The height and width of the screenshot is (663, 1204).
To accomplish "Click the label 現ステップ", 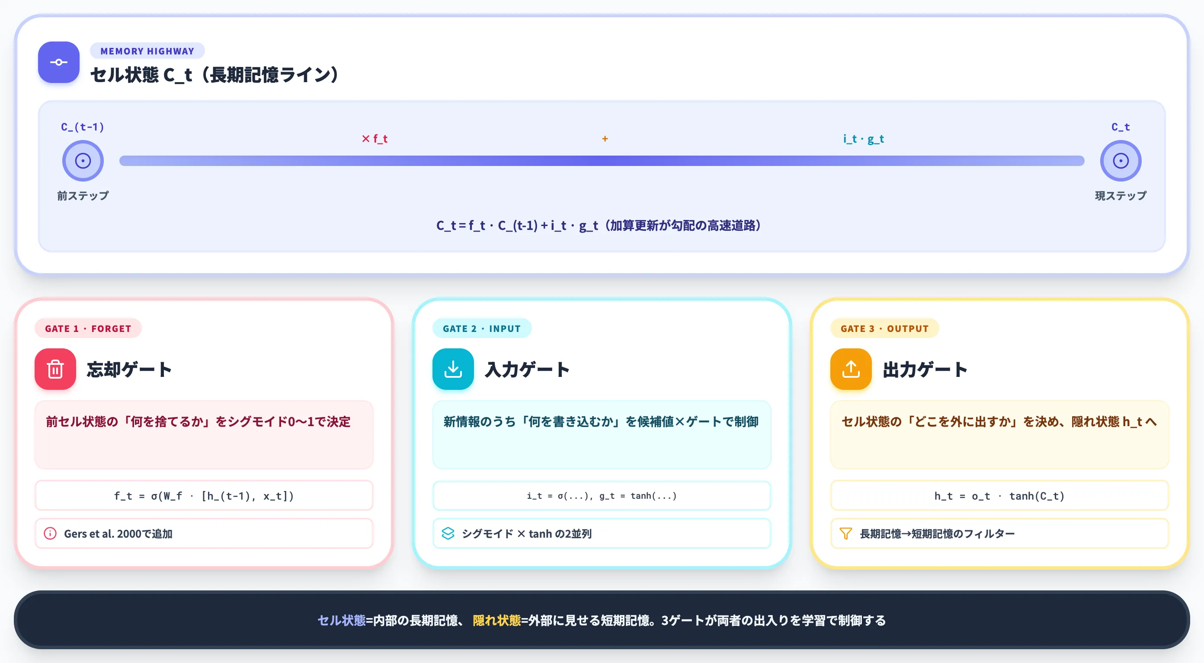I will pos(1121,196).
